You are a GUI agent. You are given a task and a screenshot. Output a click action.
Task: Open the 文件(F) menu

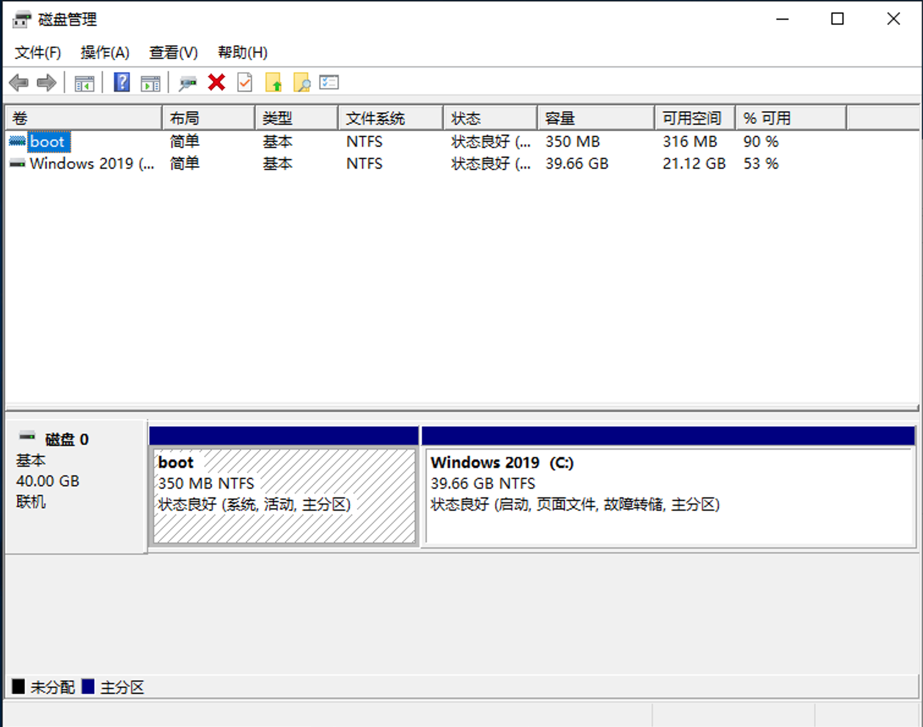click(x=38, y=53)
